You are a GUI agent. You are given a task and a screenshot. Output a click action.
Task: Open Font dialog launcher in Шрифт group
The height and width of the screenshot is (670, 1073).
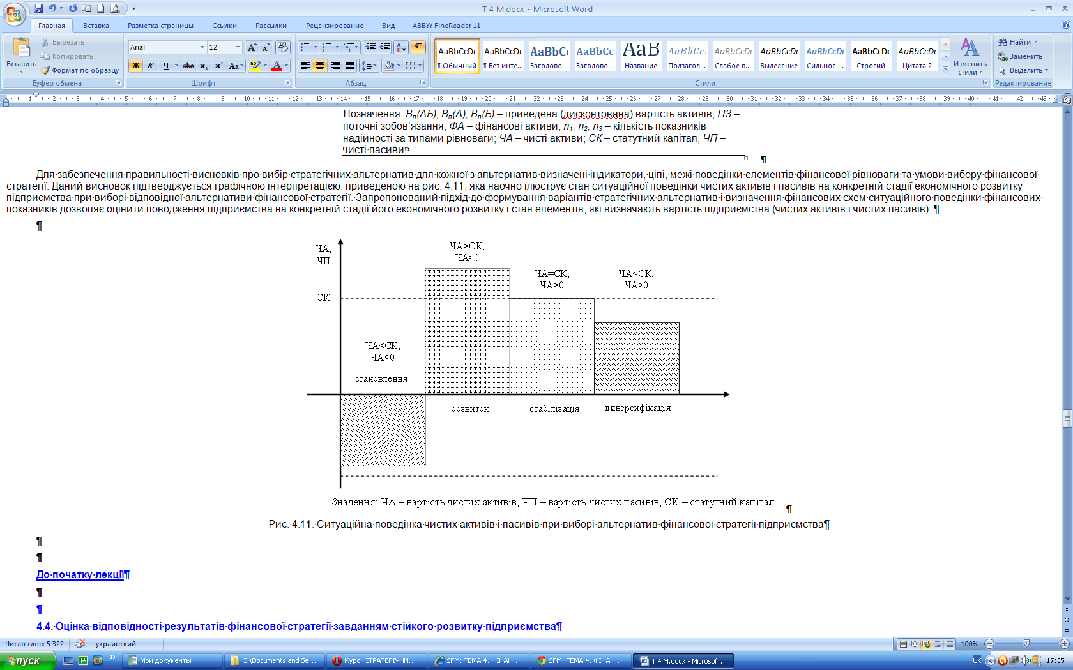(287, 83)
